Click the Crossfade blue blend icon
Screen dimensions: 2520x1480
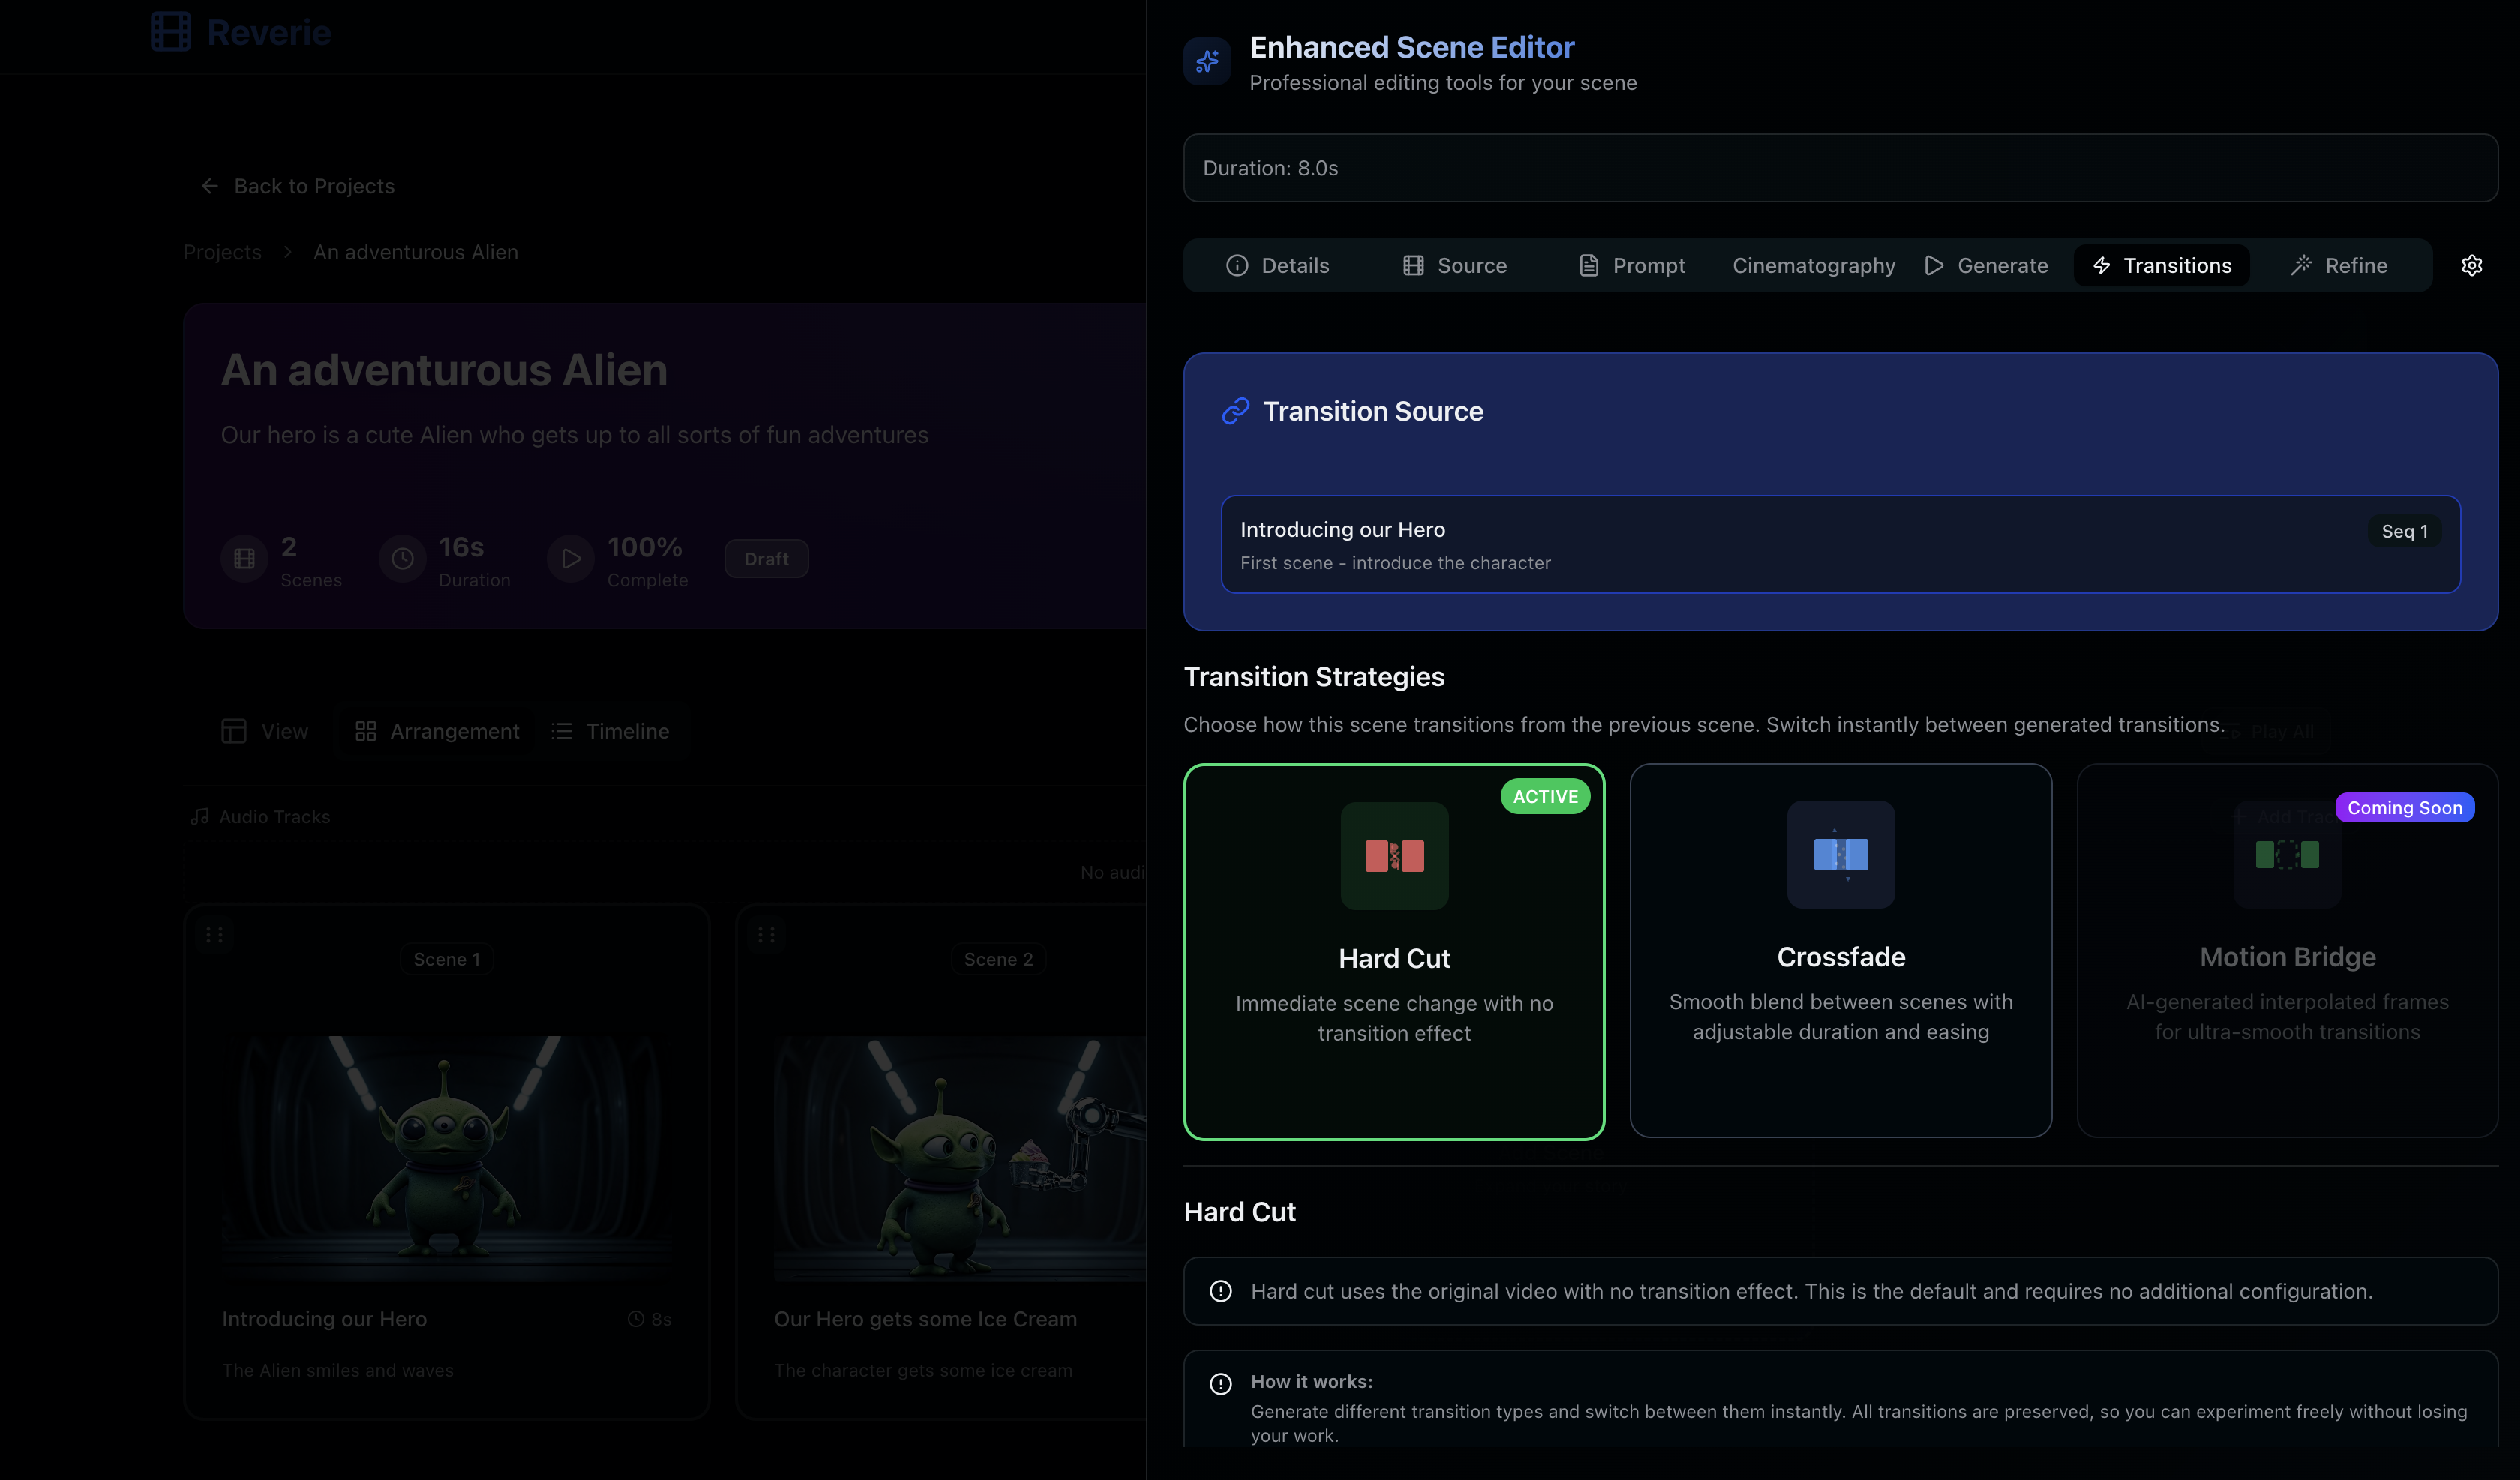pos(1840,855)
